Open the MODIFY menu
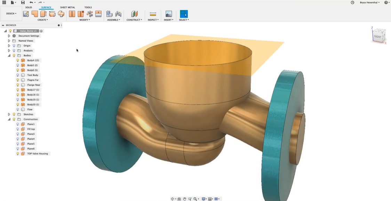This screenshot has height=201, width=391. 85,20
